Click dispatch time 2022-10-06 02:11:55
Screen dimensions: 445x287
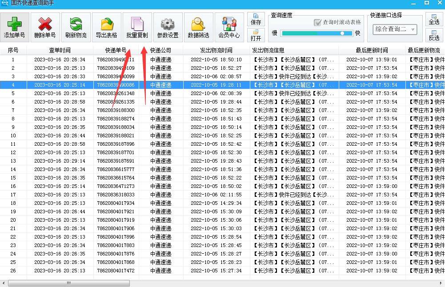(216, 195)
